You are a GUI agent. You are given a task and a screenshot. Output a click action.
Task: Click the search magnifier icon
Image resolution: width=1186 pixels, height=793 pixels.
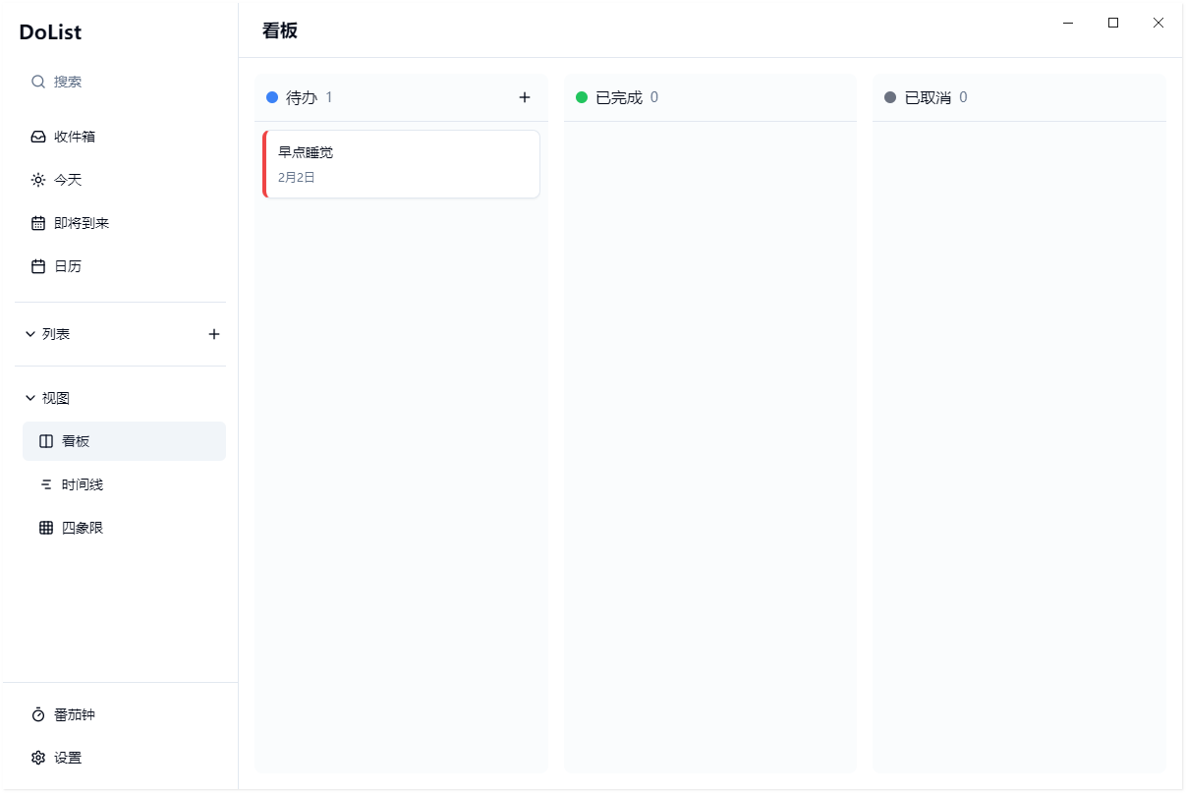tap(37, 82)
